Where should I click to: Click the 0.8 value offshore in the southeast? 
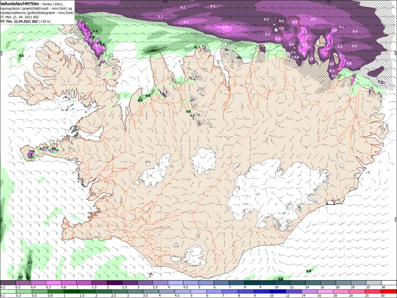(309, 271)
